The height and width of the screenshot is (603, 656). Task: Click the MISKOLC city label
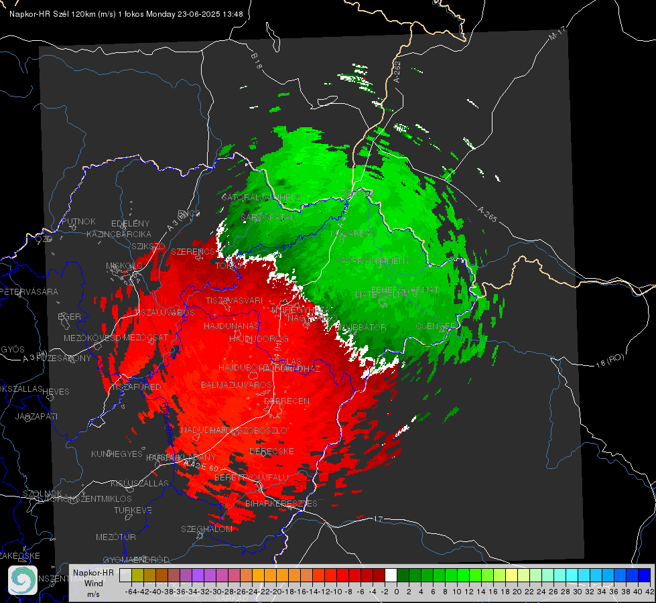(124, 266)
